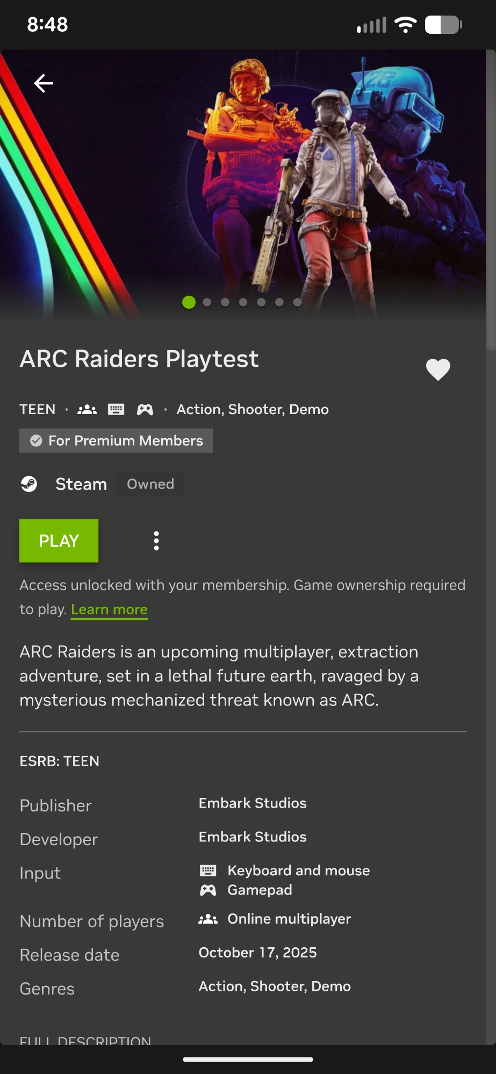Image resolution: width=496 pixels, height=1074 pixels.
Task: Tap the keyboard icon under title
Action: [x=116, y=410]
